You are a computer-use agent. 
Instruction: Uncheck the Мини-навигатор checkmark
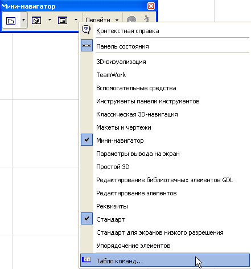tap(87, 139)
